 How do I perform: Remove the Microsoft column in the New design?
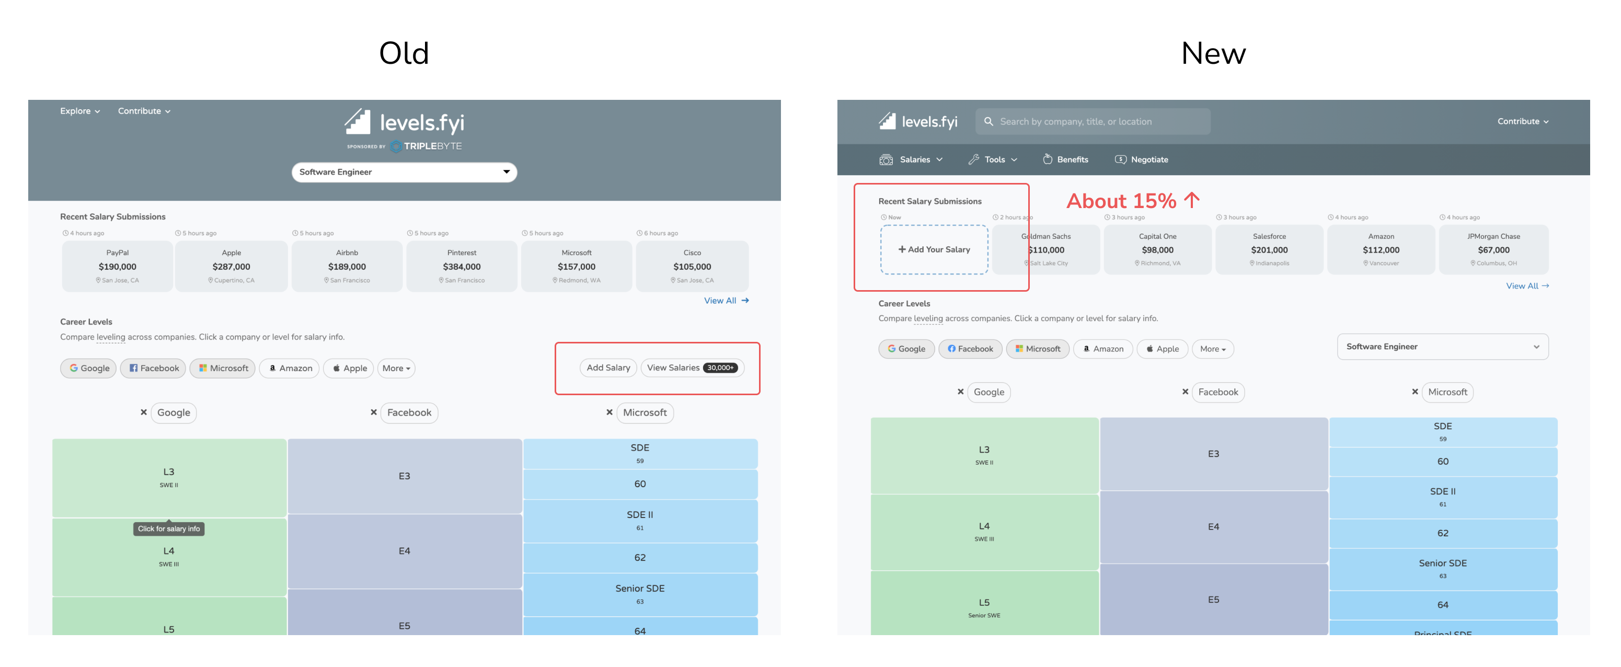tap(1415, 392)
